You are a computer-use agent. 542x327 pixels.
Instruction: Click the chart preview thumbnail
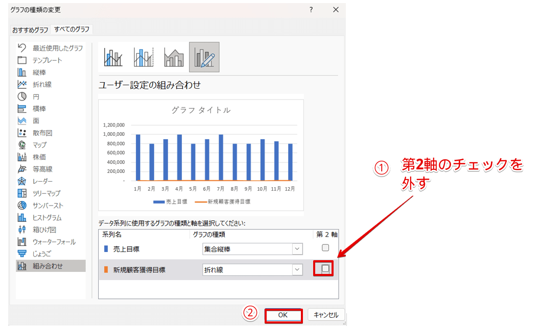(201, 155)
